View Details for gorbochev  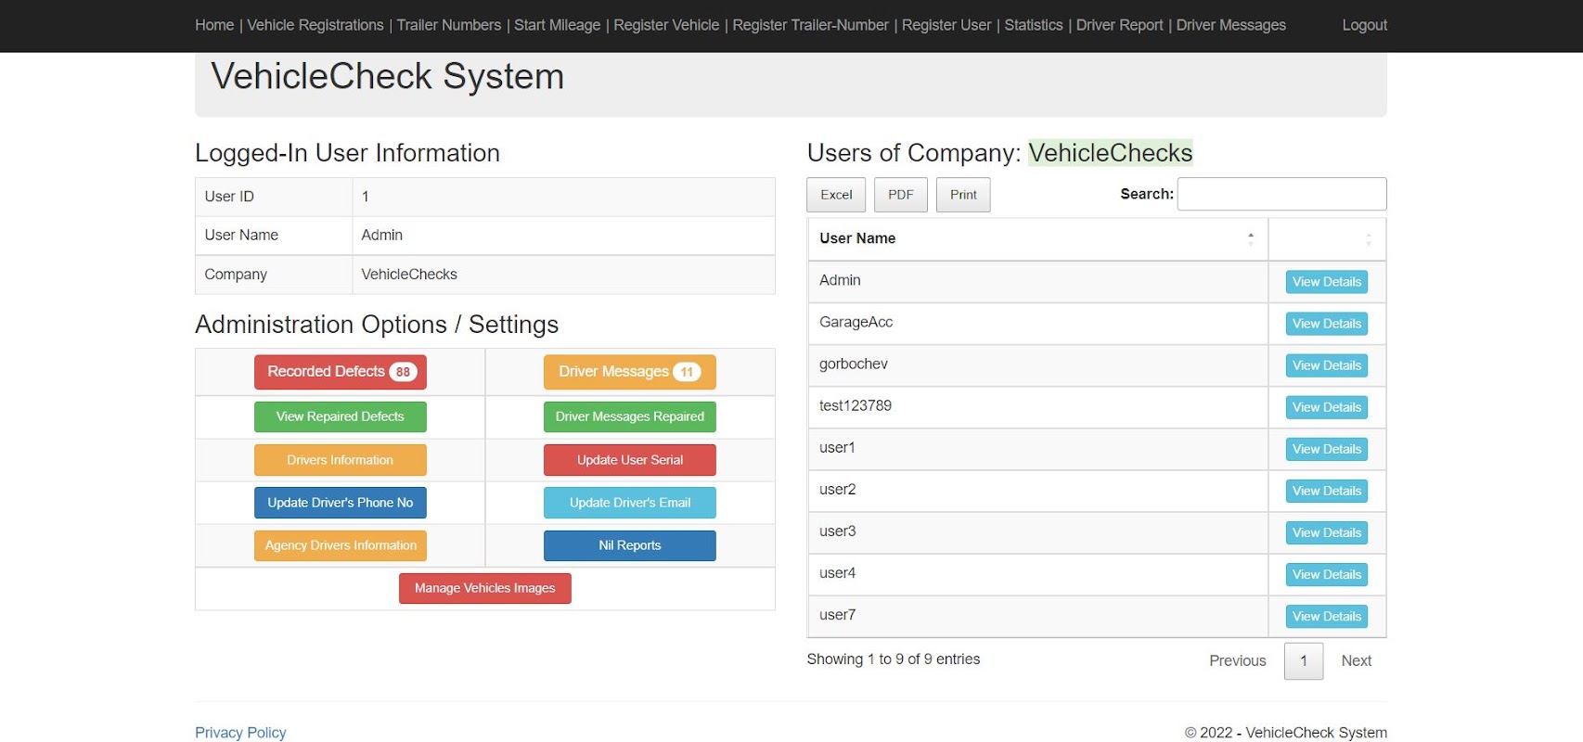[1327, 365]
